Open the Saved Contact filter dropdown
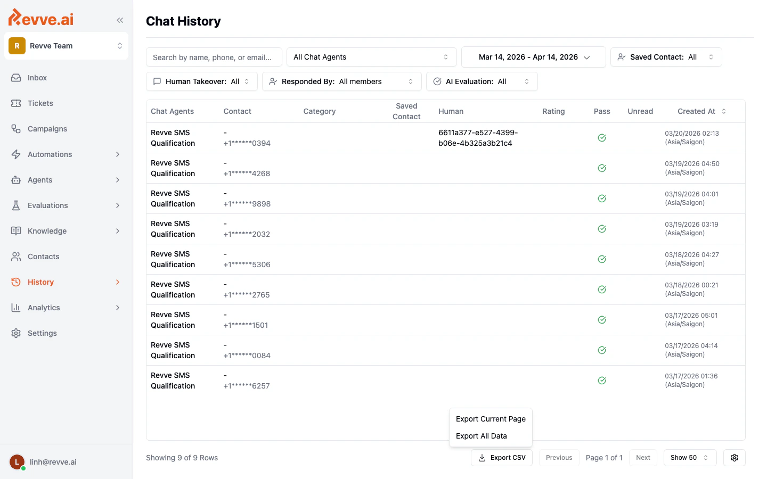This screenshot has height=479, width=767. [666, 57]
